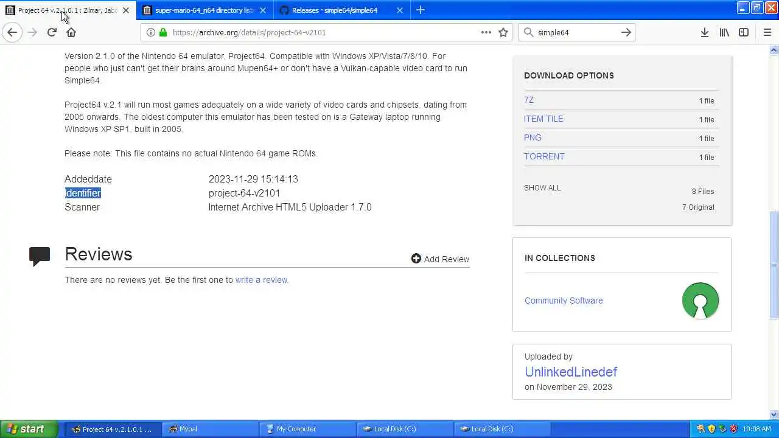Open the write a review link
Screen dimensions: 779x438
tap(261, 280)
